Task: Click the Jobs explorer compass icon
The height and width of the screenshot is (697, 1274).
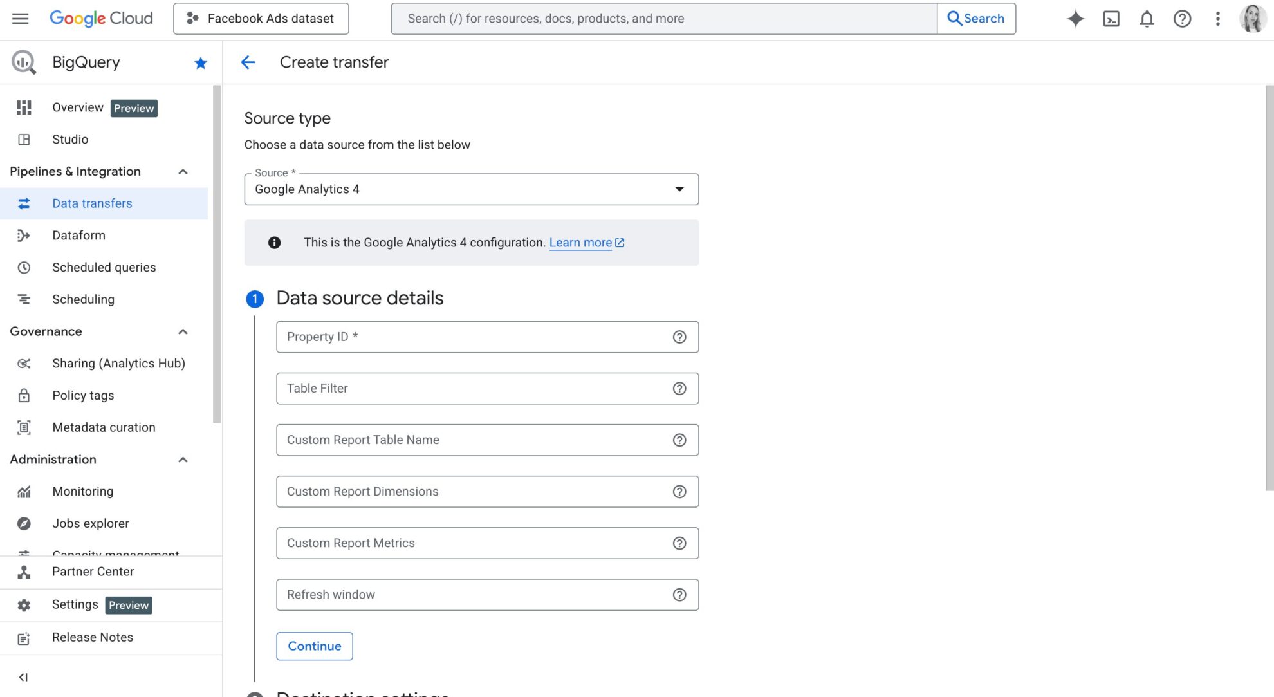Action: click(x=24, y=524)
